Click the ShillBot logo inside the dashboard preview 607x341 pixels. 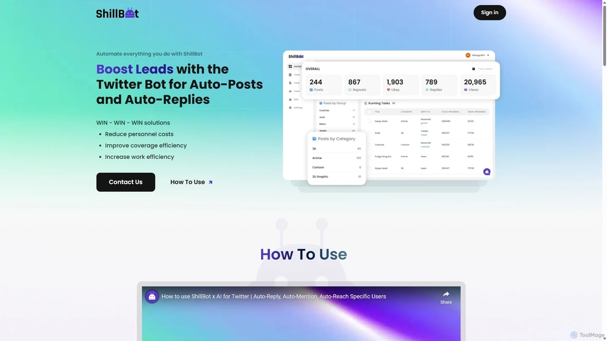click(x=296, y=56)
